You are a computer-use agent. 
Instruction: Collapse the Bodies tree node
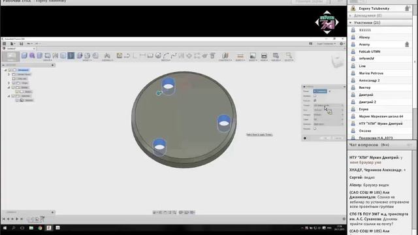tap(9, 87)
